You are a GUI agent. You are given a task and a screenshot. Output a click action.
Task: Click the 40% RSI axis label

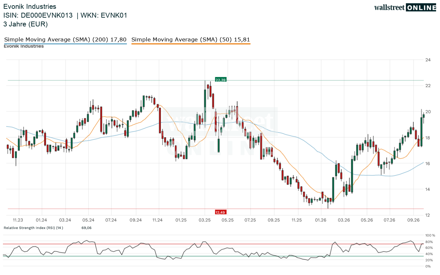click(x=429, y=254)
